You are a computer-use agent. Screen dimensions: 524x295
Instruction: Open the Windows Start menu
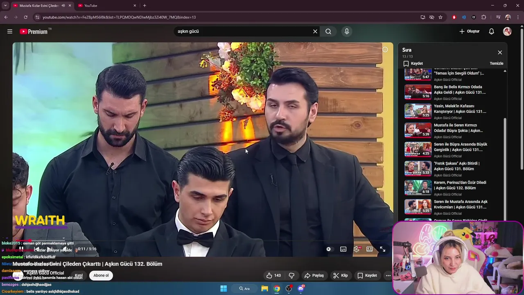[224, 288]
